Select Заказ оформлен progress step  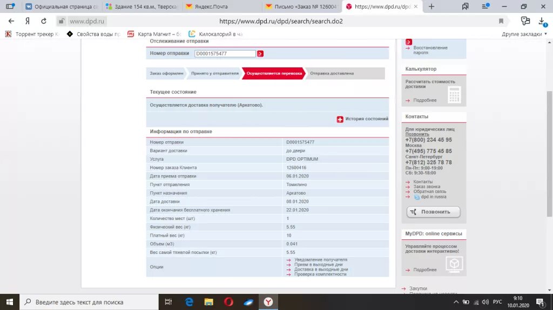coord(166,73)
